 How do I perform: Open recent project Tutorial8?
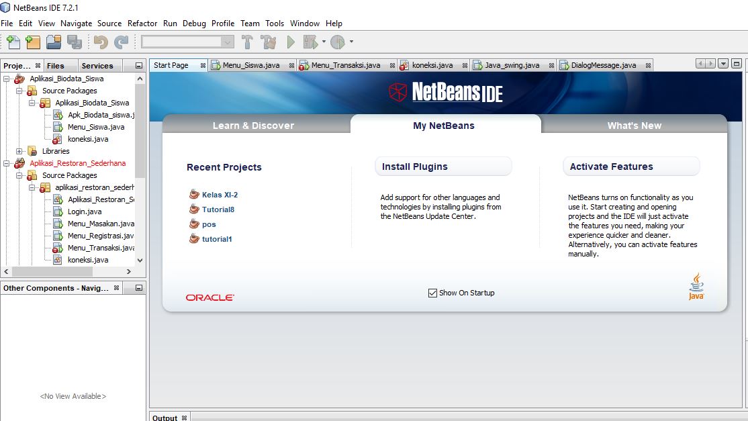218,209
